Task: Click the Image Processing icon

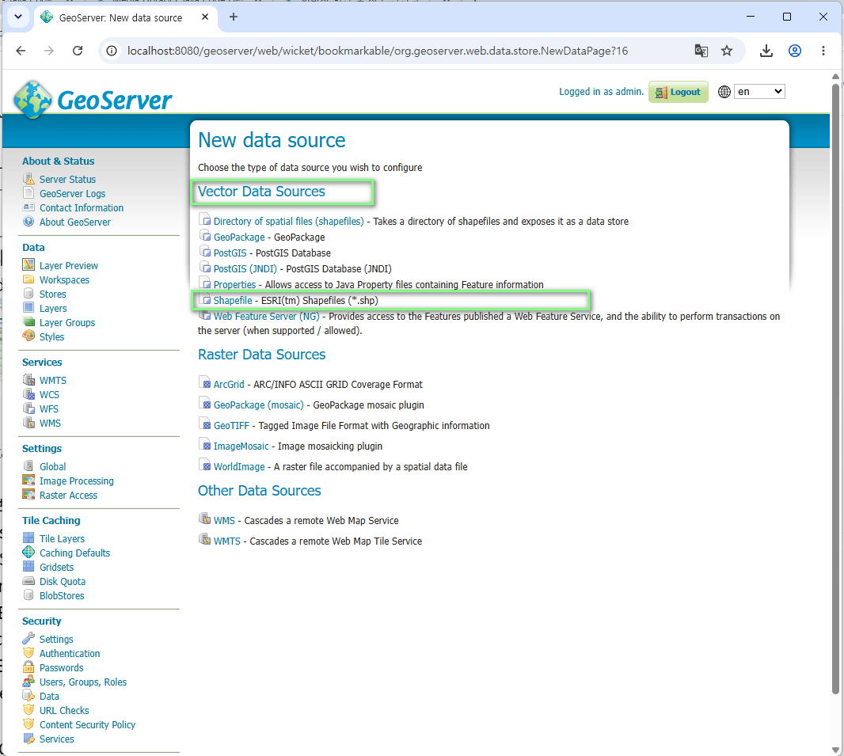Action: pyautogui.click(x=29, y=481)
